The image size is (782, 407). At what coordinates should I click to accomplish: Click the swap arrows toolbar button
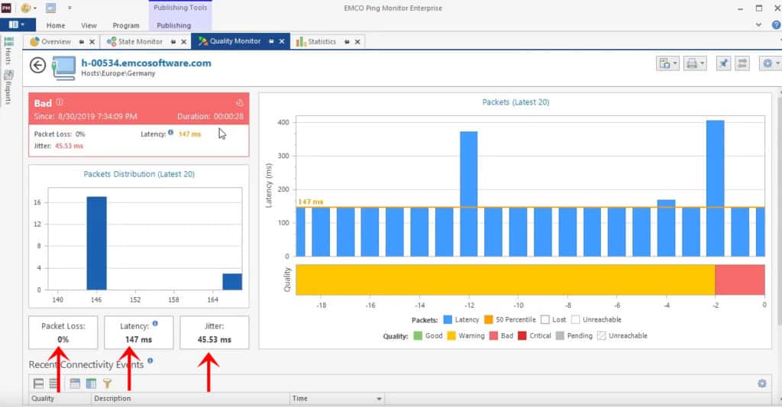point(742,63)
